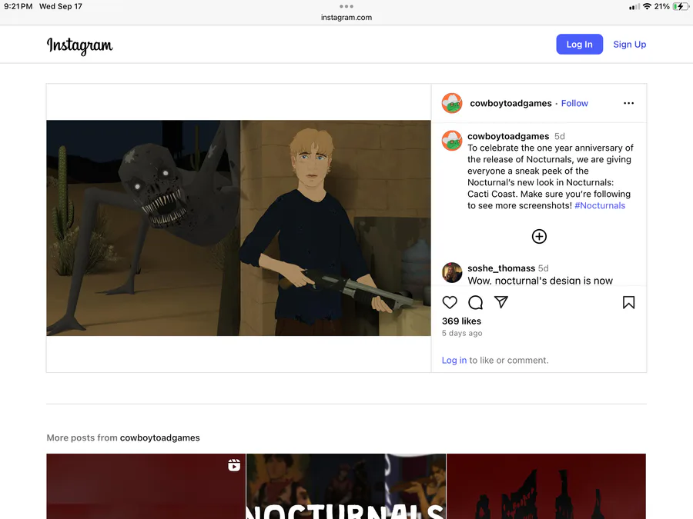Click the soshe_thomass username

coord(501,268)
